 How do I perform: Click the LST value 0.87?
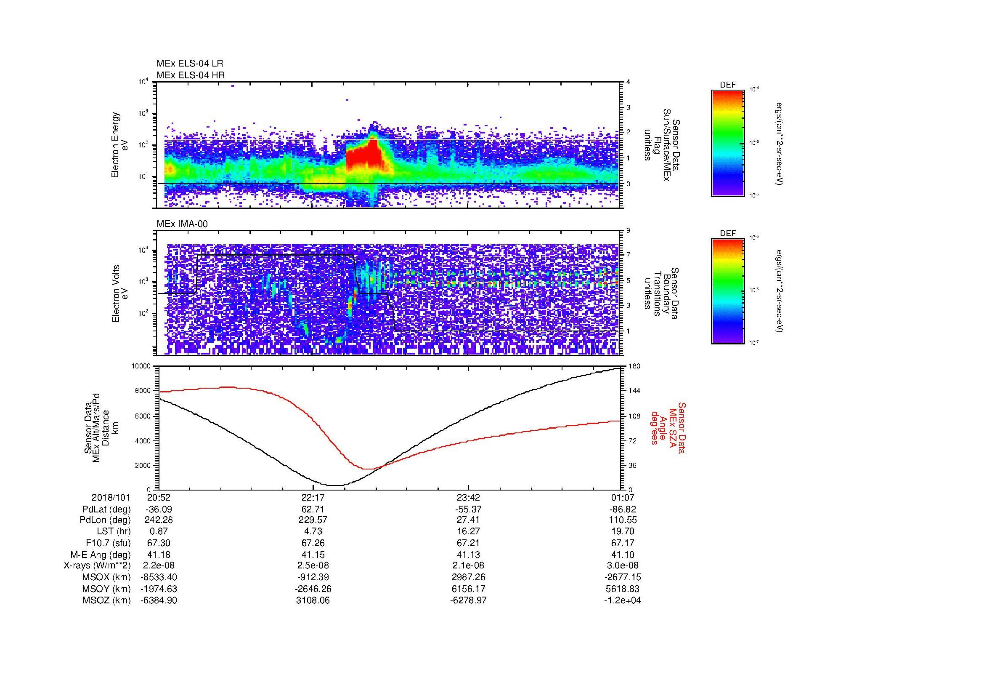tap(159, 531)
